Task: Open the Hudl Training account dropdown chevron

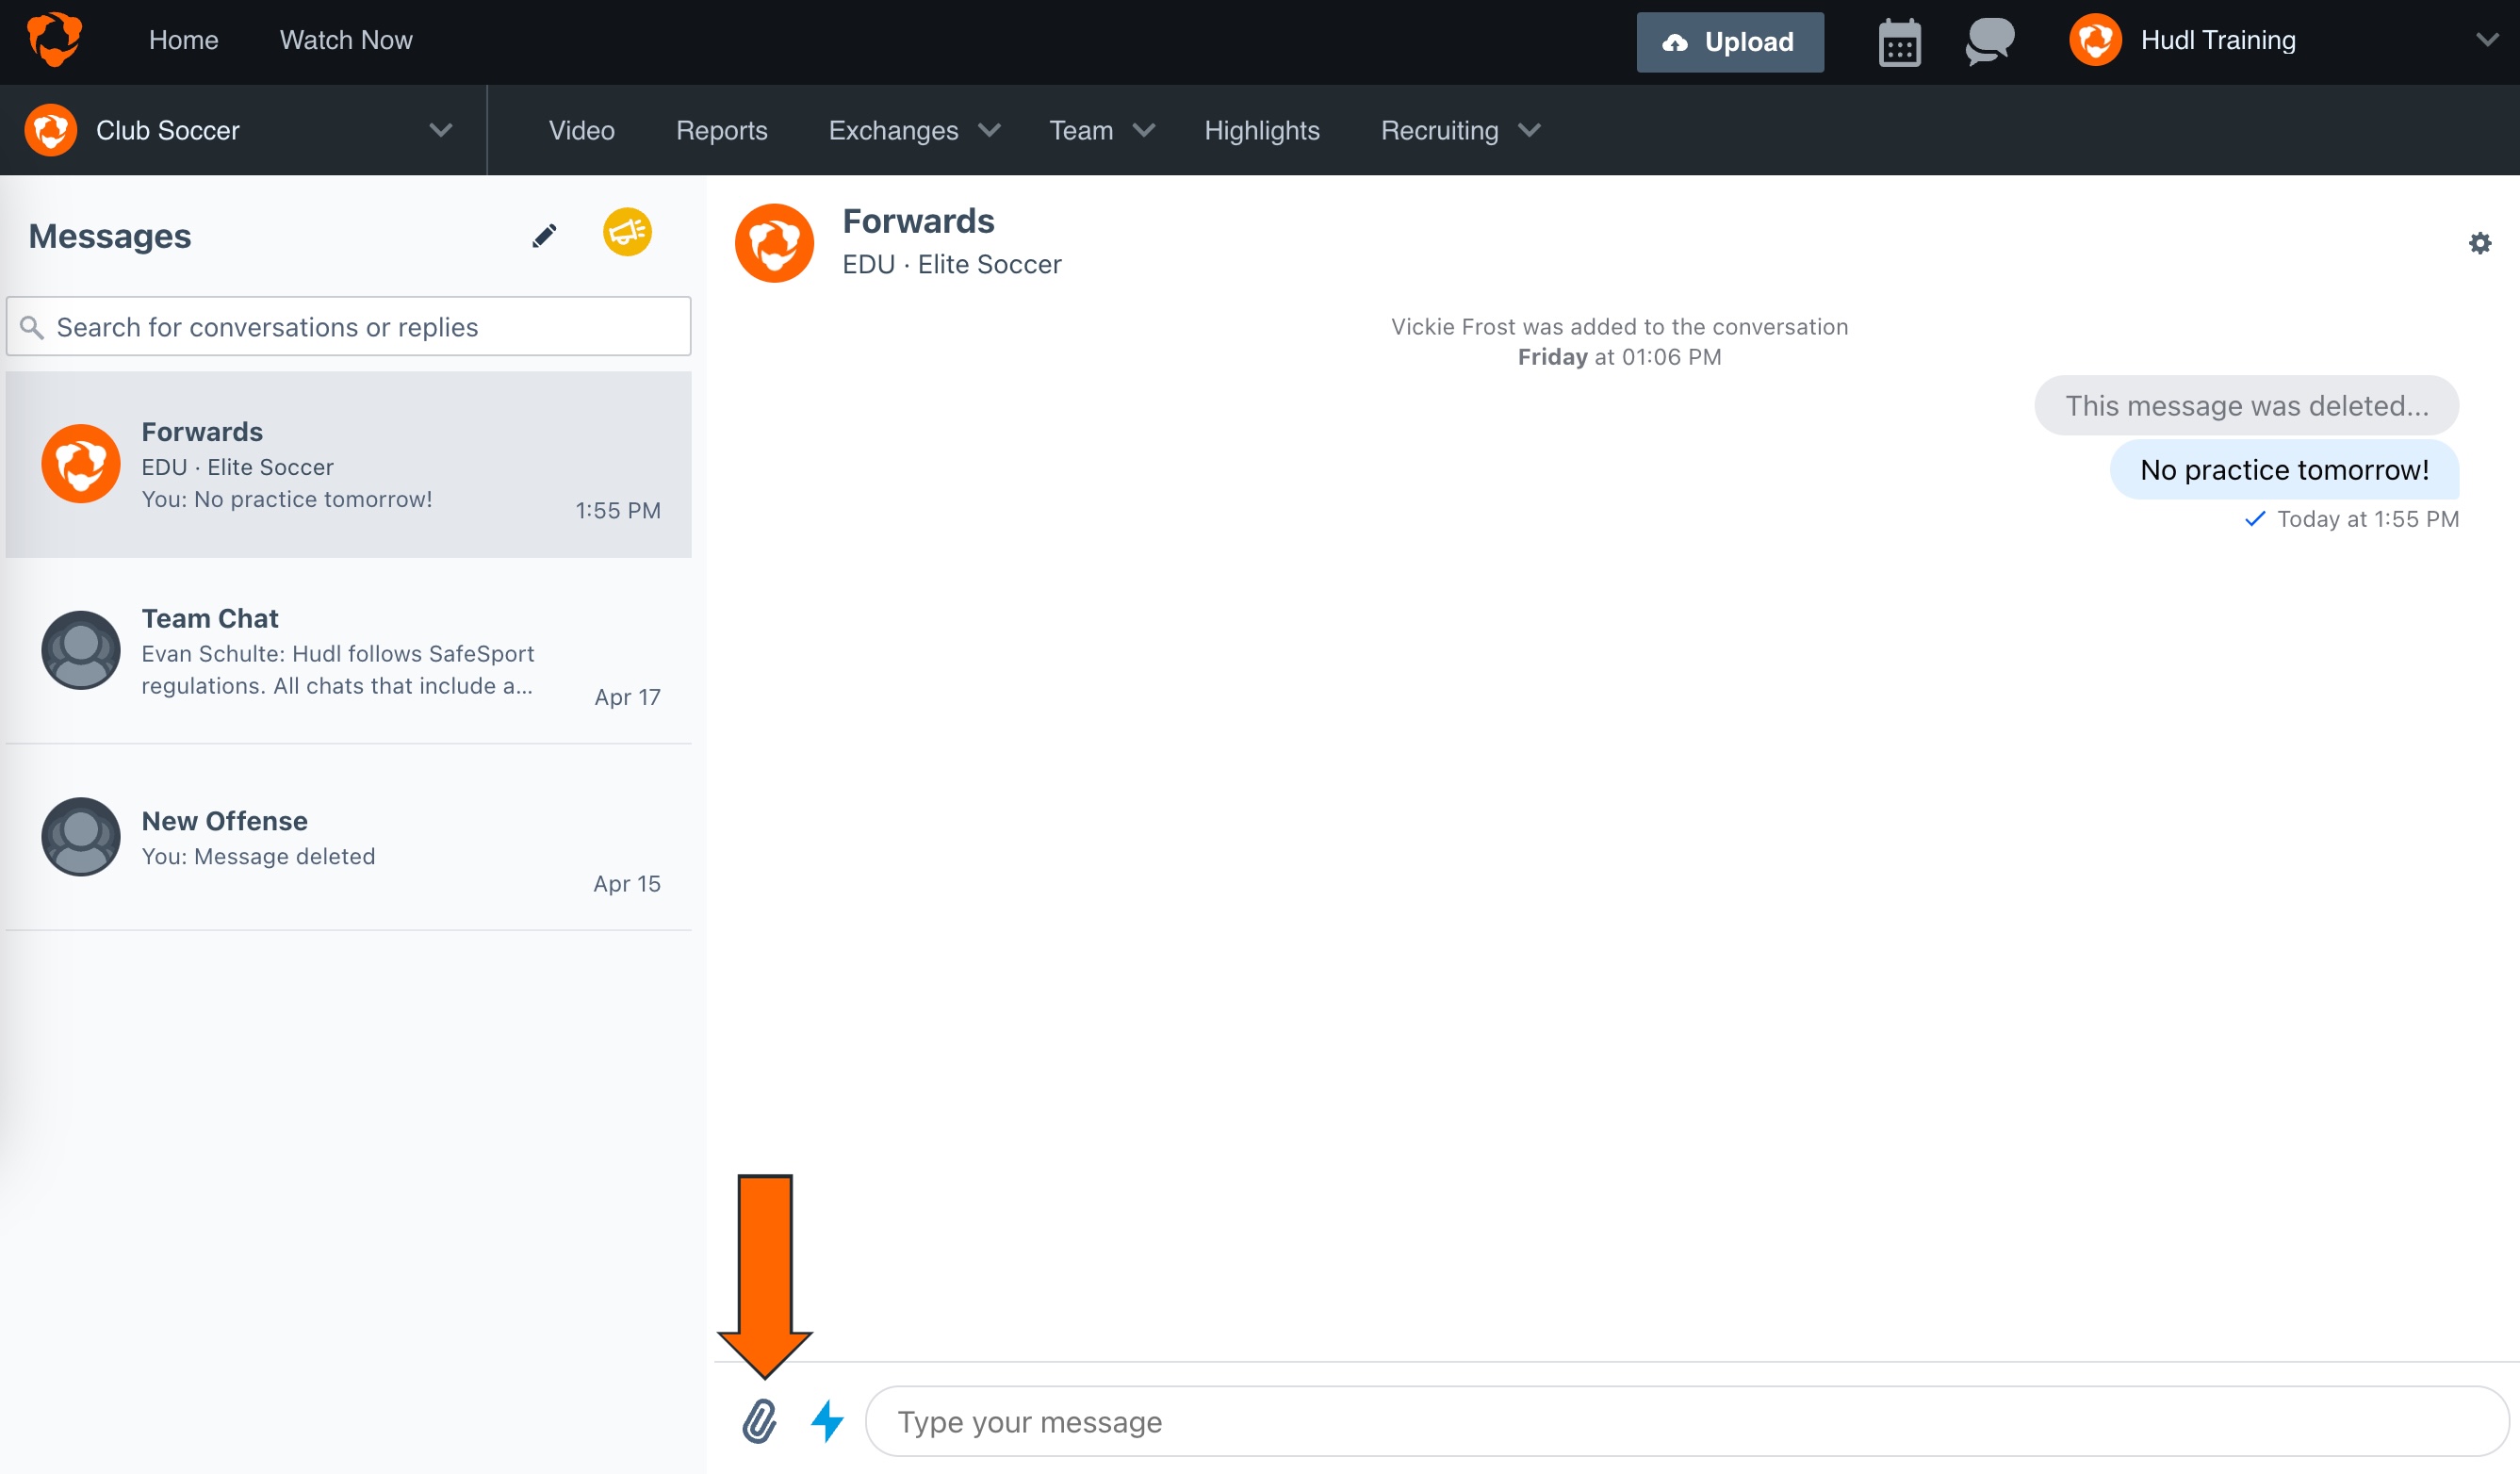Action: (2487, 40)
